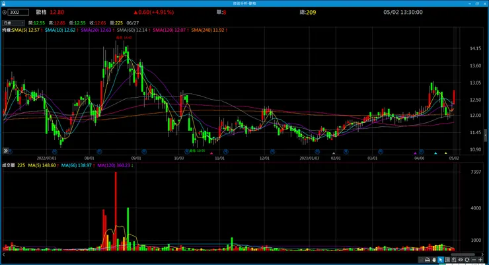Click the 2022/07/01 date axis label
The width and height of the screenshot is (489, 265).
pyautogui.click(x=46, y=158)
